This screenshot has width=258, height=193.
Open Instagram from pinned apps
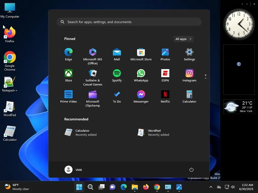(x=189, y=76)
